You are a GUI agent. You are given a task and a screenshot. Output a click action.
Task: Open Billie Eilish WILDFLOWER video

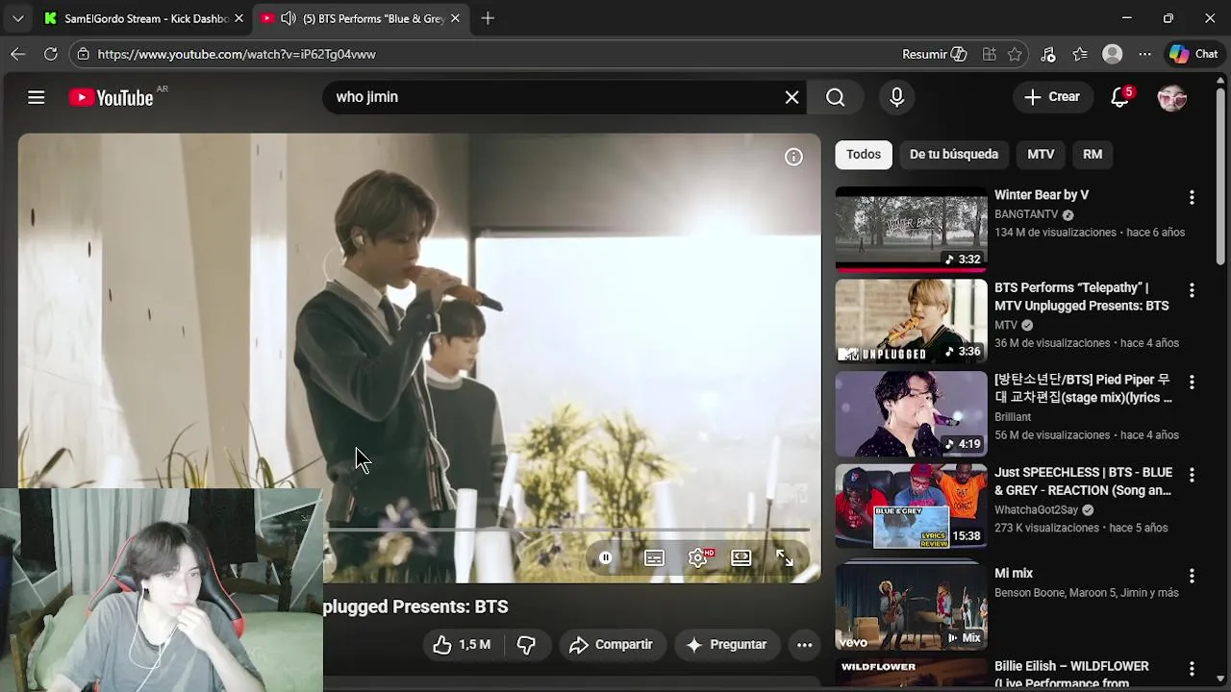coord(1071,674)
